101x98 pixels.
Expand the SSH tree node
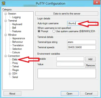tap(10, 74)
